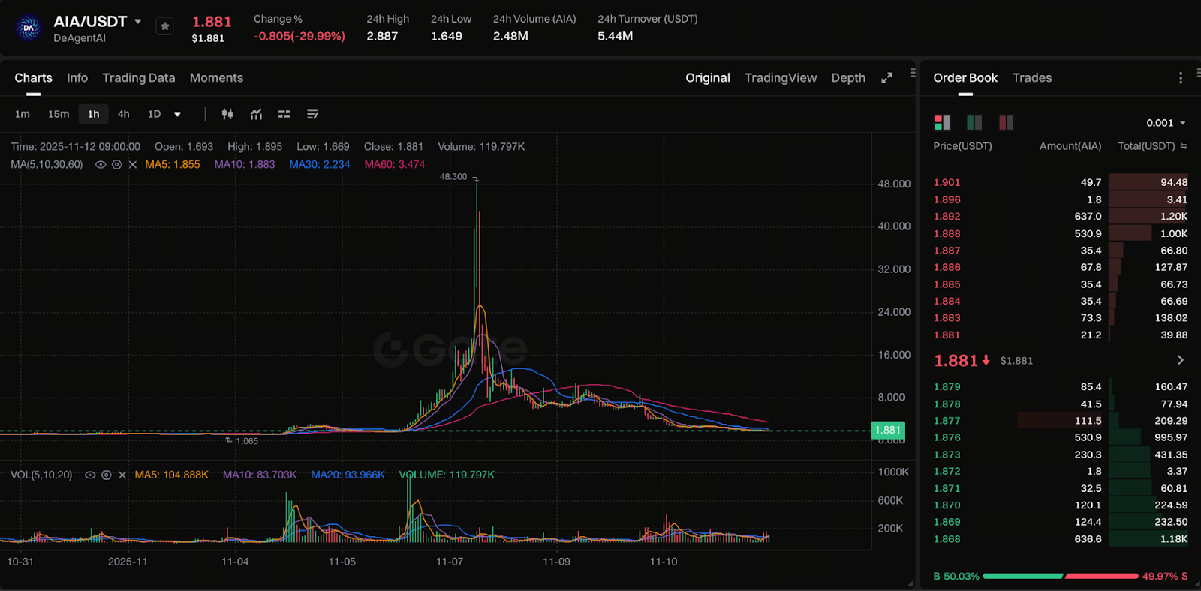Switch Total(USDT) column with swap icon
1201x591 pixels.
click(1184, 146)
